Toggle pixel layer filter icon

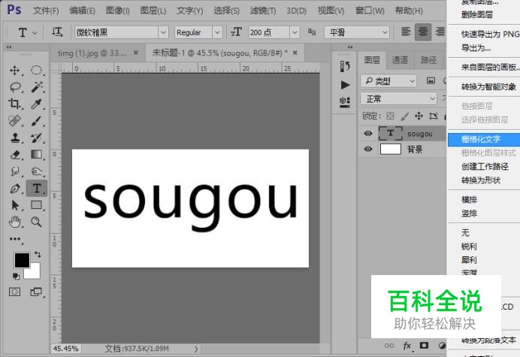431,80
